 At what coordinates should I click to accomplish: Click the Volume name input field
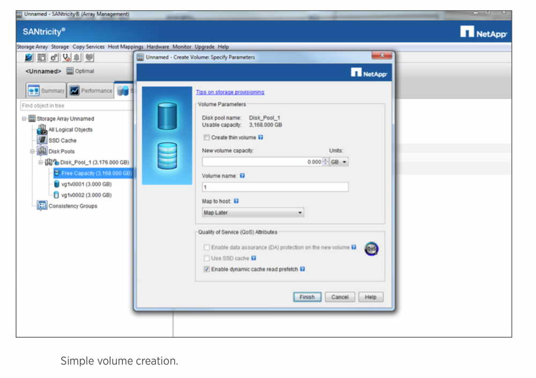pyautogui.click(x=275, y=187)
